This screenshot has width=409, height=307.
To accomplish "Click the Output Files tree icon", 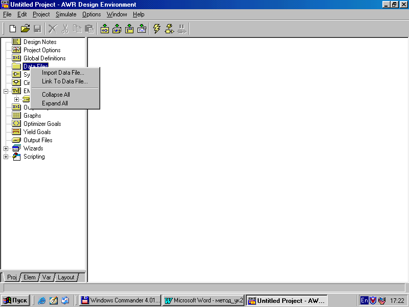I will pos(16,140).
